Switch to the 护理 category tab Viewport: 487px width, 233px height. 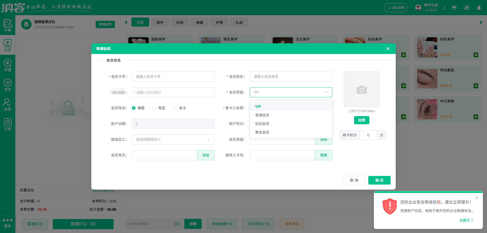(219, 23)
